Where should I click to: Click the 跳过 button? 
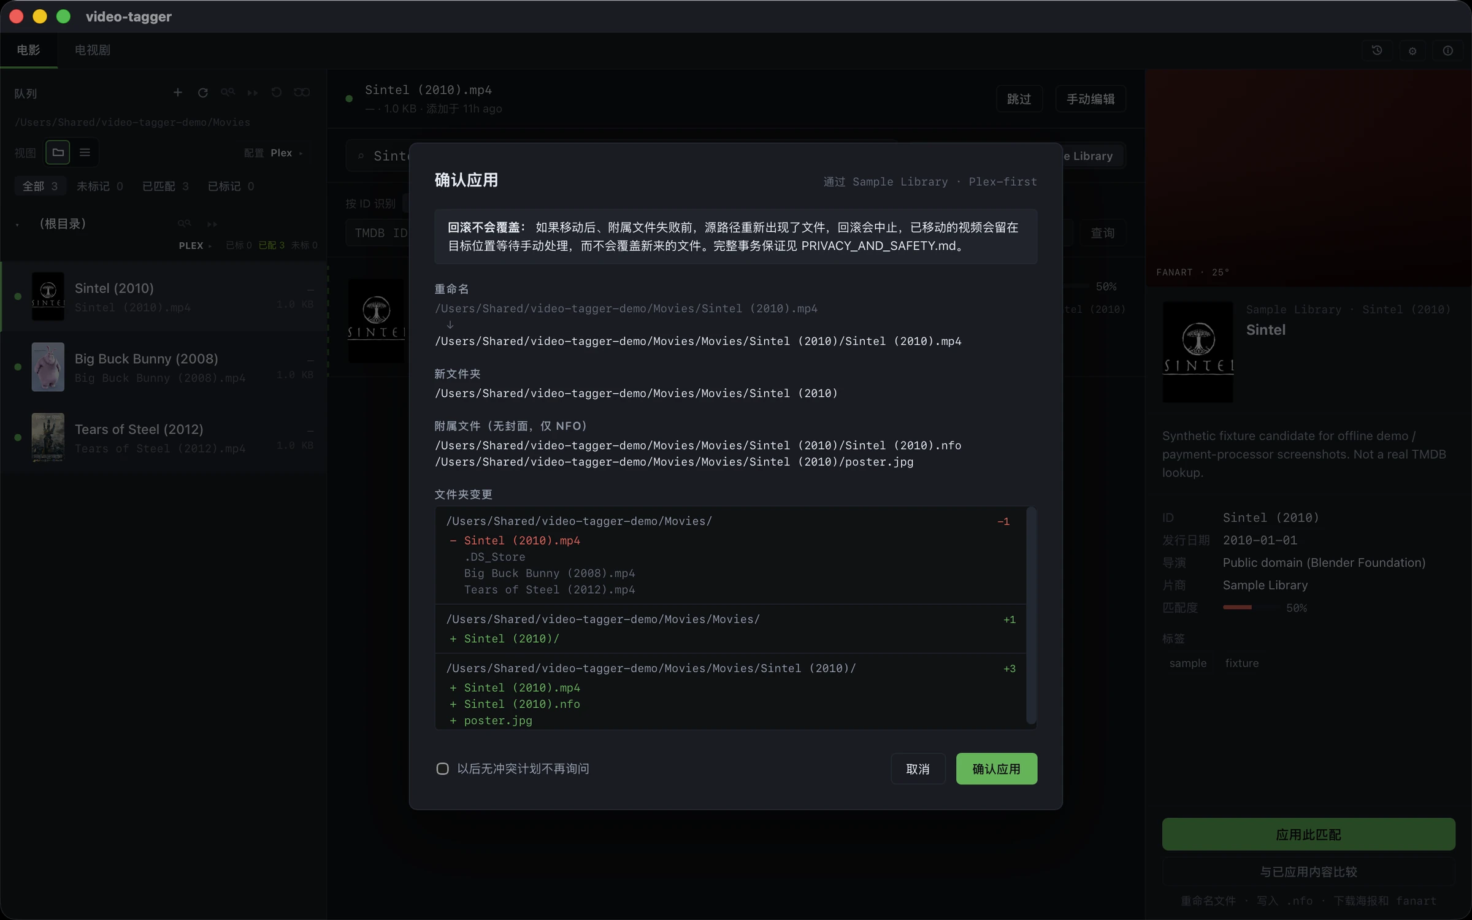[x=1019, y=99]
